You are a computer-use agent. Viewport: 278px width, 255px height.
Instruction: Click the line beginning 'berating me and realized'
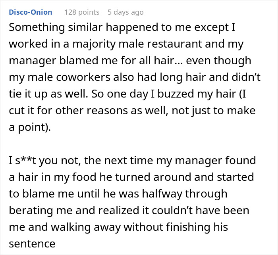coord(129,210)
